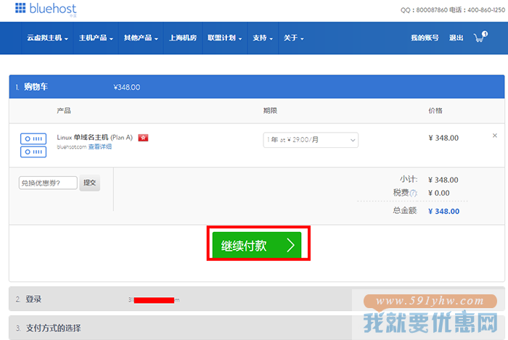Image resolution: width=508 pixels, height=340 pixels.
Task: Expand 联盟计划 menu
Action: tap(225, 38)
